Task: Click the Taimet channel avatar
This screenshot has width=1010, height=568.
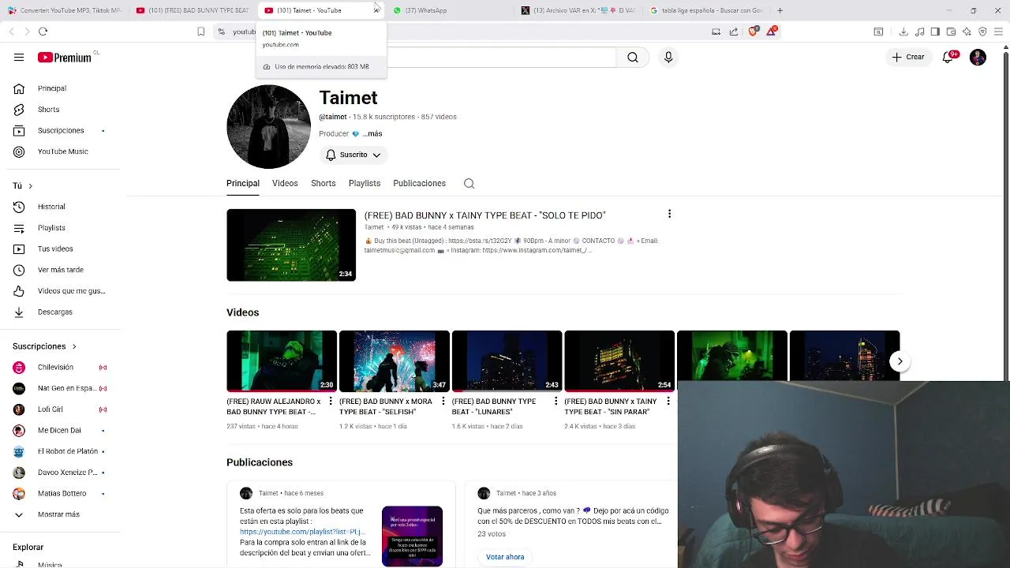Action: (x=268, y=126)
